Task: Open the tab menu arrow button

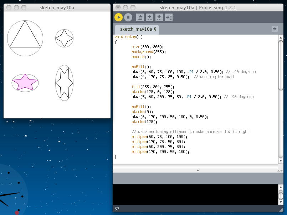Action: coord(275,29)
